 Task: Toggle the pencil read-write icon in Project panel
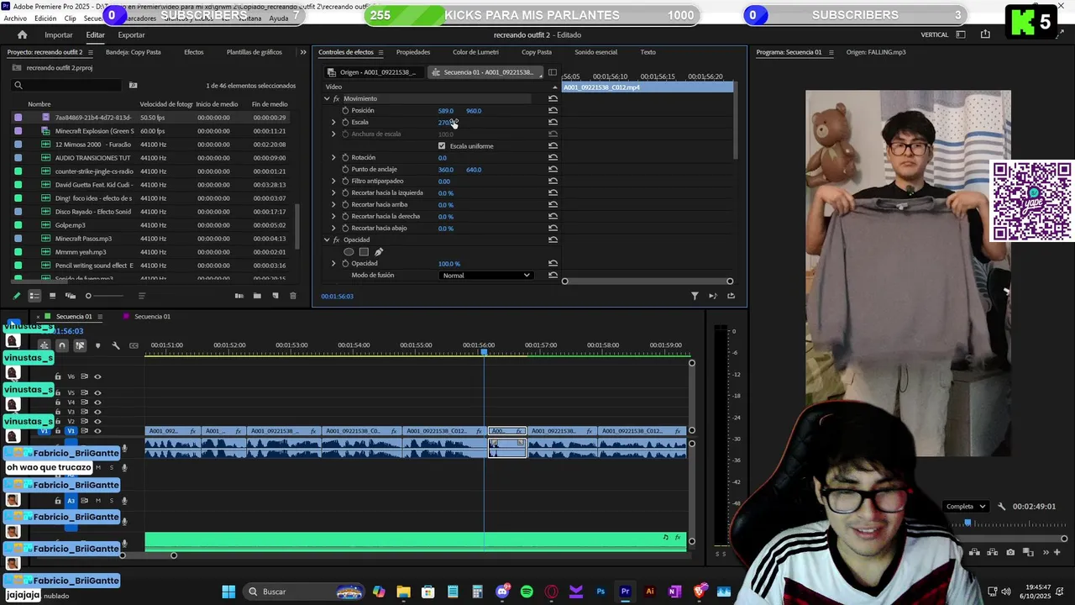point(16,296)
